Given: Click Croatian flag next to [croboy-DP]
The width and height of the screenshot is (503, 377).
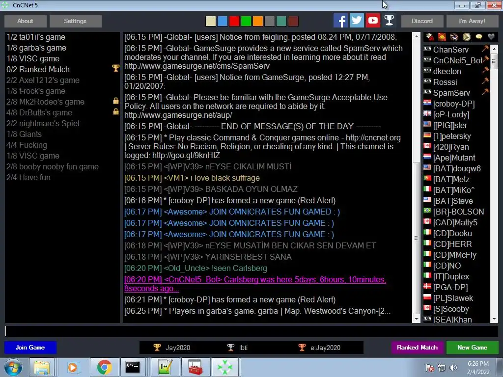Looking at the screenshot, I should click(x=427, y=103).
